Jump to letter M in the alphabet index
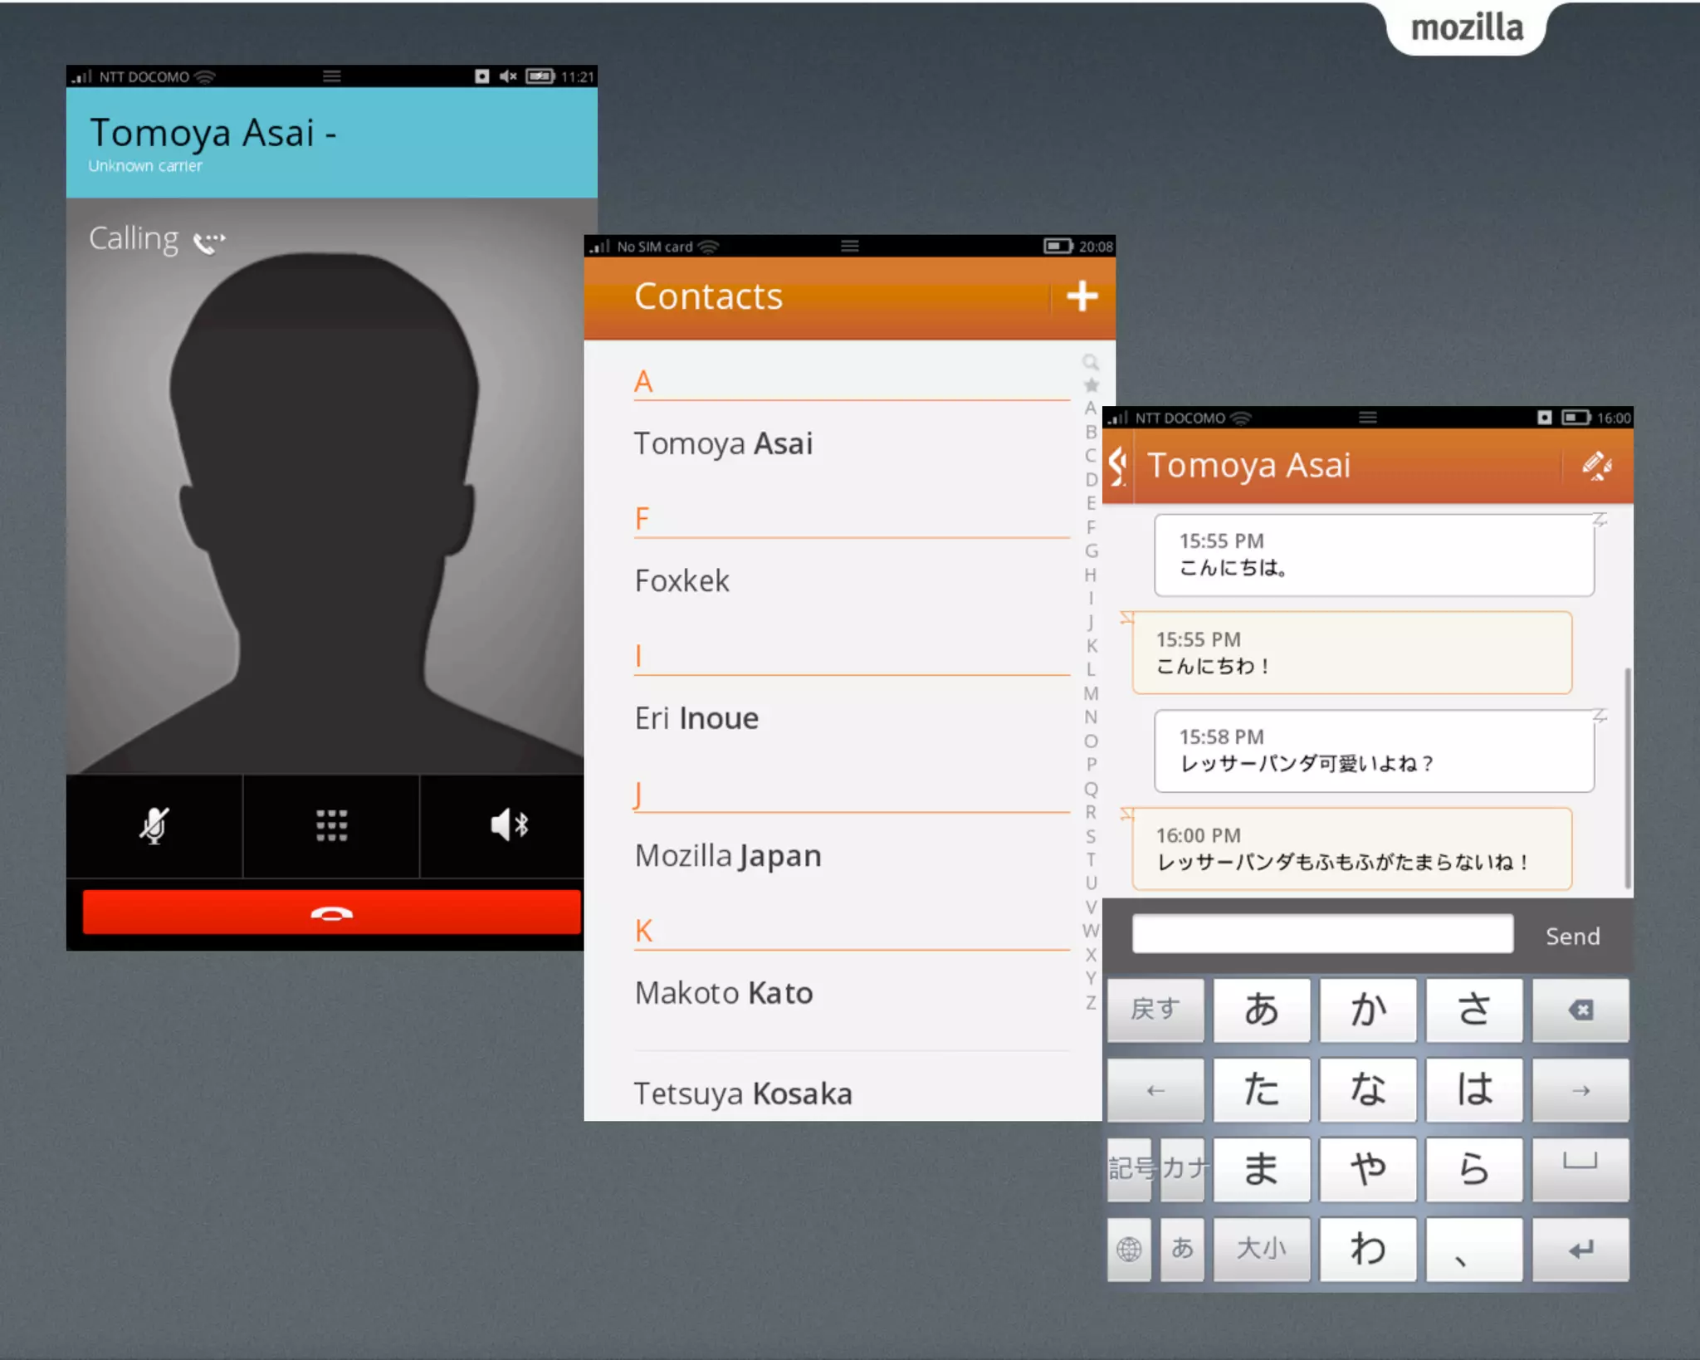Screen dimensions: 1700x1360 1091,693
